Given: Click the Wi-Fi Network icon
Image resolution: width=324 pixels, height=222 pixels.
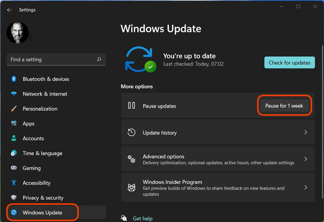Looking at the screenshot, I should (x=14, y=94).
